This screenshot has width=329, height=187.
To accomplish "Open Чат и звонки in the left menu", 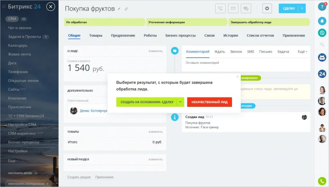I will tap(20, 28).
